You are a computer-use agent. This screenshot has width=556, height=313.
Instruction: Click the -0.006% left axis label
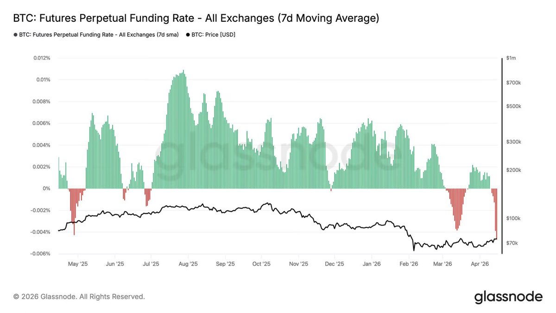click(x=39, y=254)
